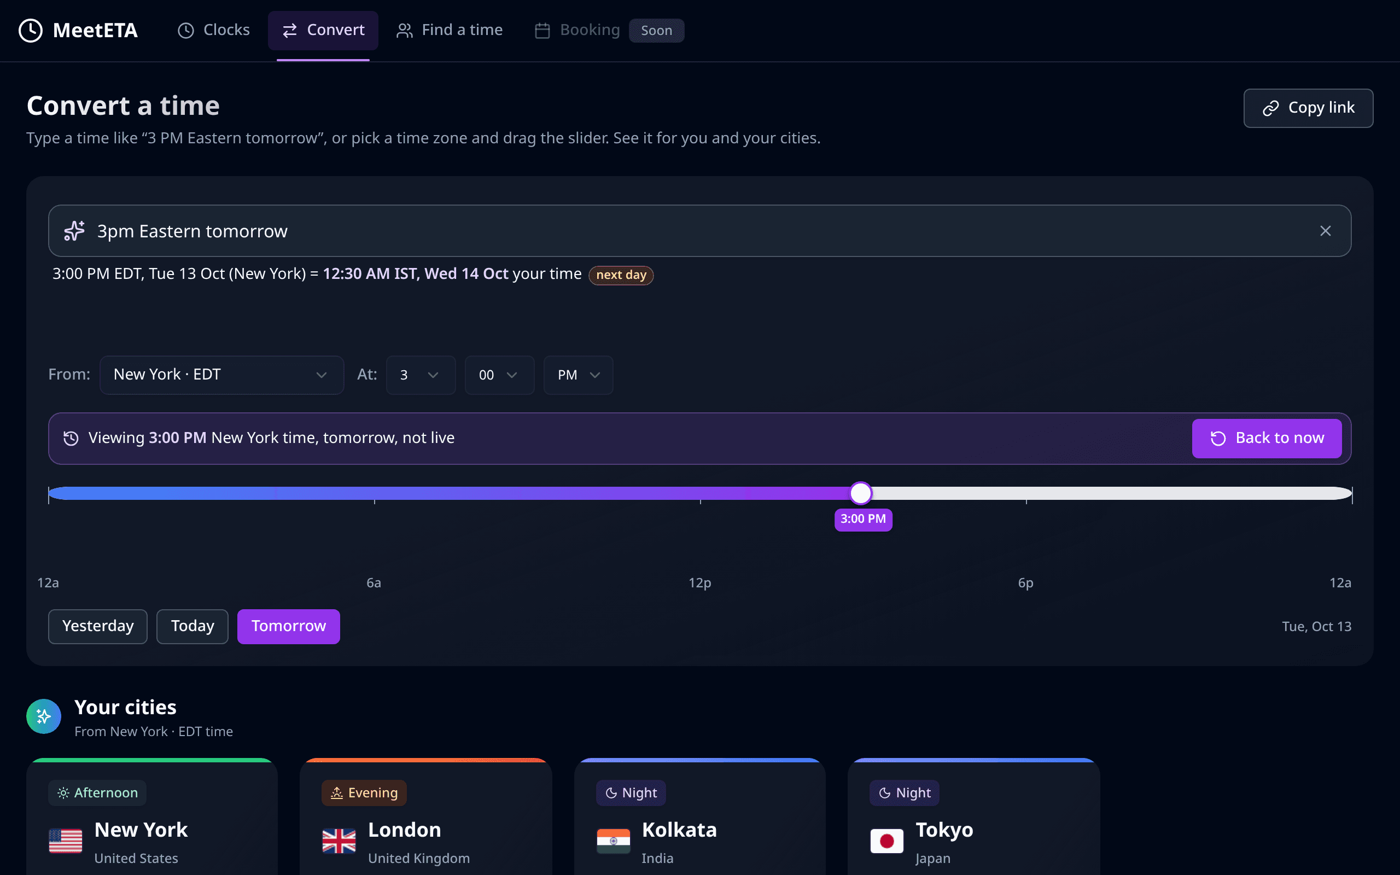Click the United States flag icon
This screenshot has width=1400, height=875.
point(66,841)
